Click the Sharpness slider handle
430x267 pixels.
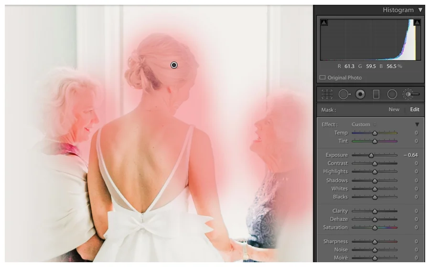pyautogui.click(x=375, y=242)
